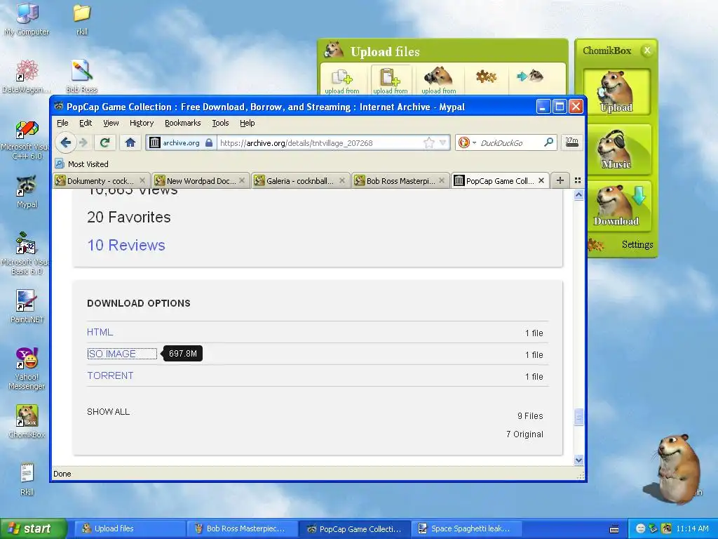Click second 'upload from' folder icon
The width and height of the screenshot is (718, 539).
tap(391, 80)
